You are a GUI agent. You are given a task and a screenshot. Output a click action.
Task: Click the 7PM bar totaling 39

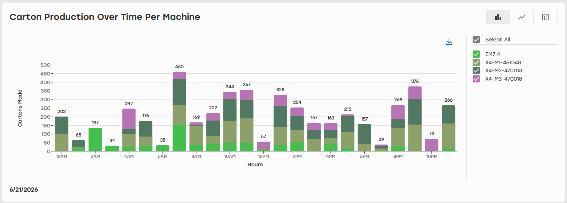point(381,148)
